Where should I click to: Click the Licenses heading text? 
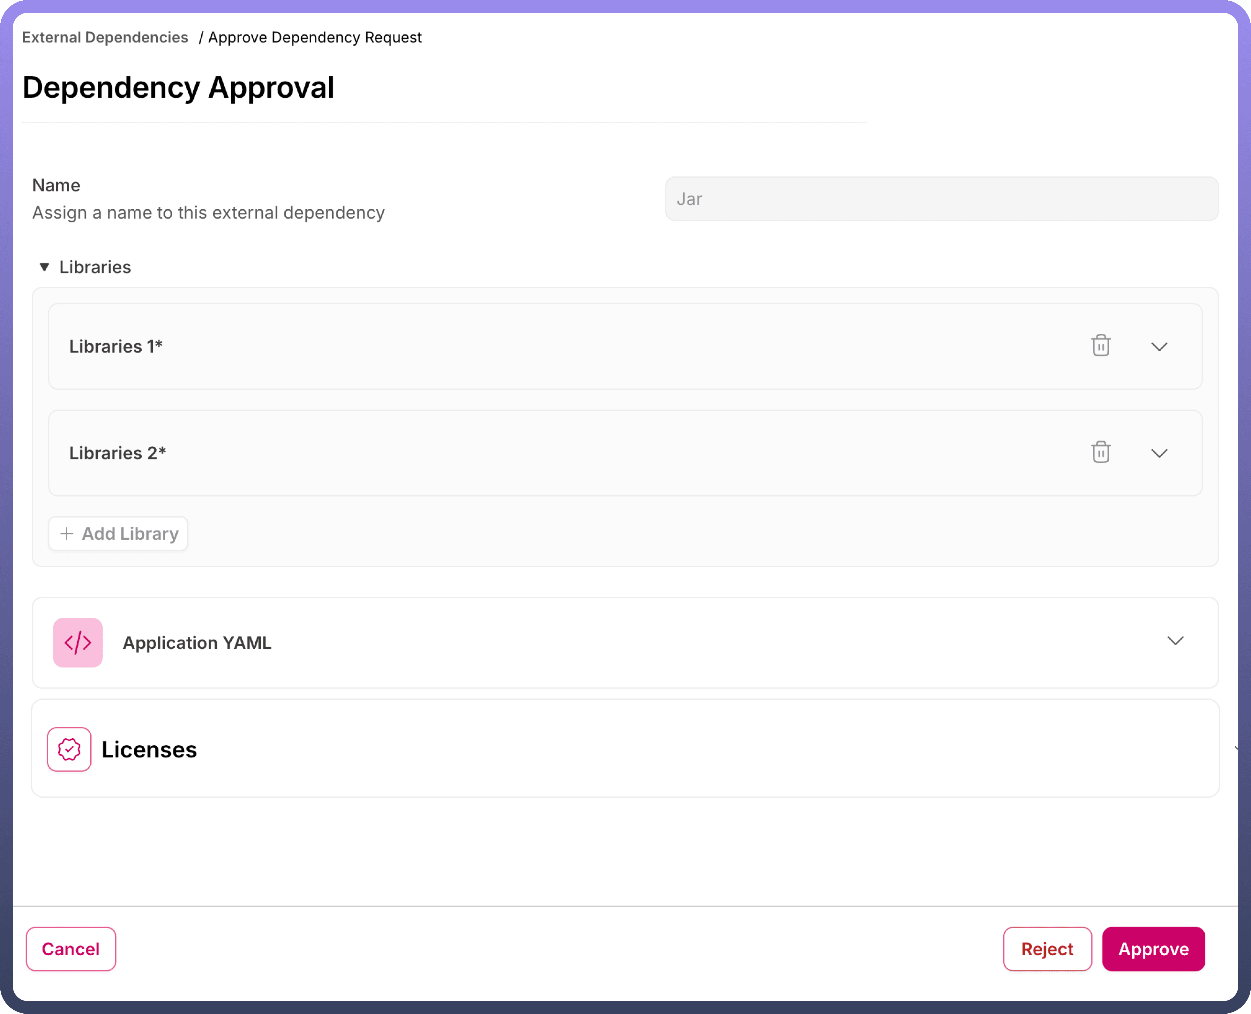[149, 749]
